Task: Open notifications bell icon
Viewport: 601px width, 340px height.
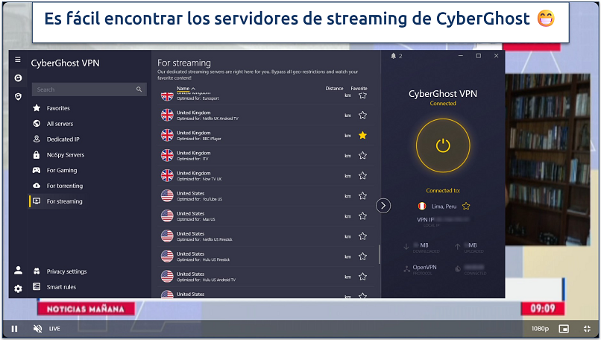Action: 393,56
